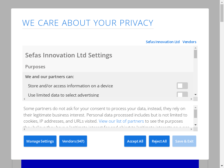
Task: Switch to Sefas Innovation Ltd tab
Action: point(163,42)
